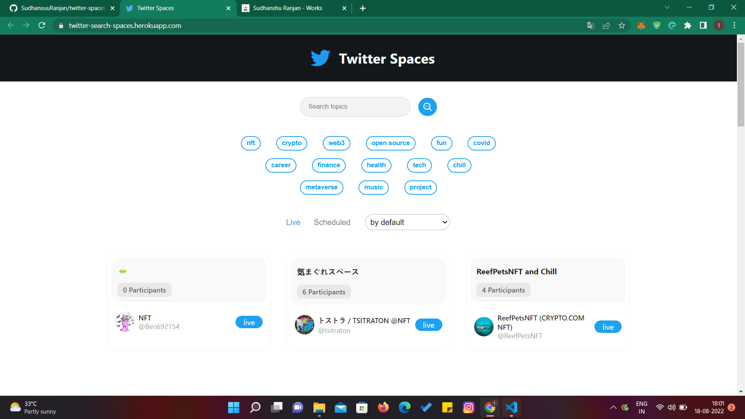
Task: Click the Twitter bird logo in header
Action: pos(321,58)
